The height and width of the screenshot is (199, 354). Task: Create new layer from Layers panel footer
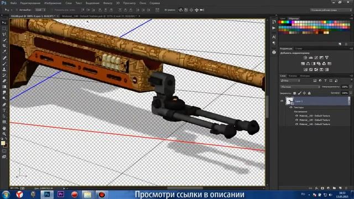[340, 188]
